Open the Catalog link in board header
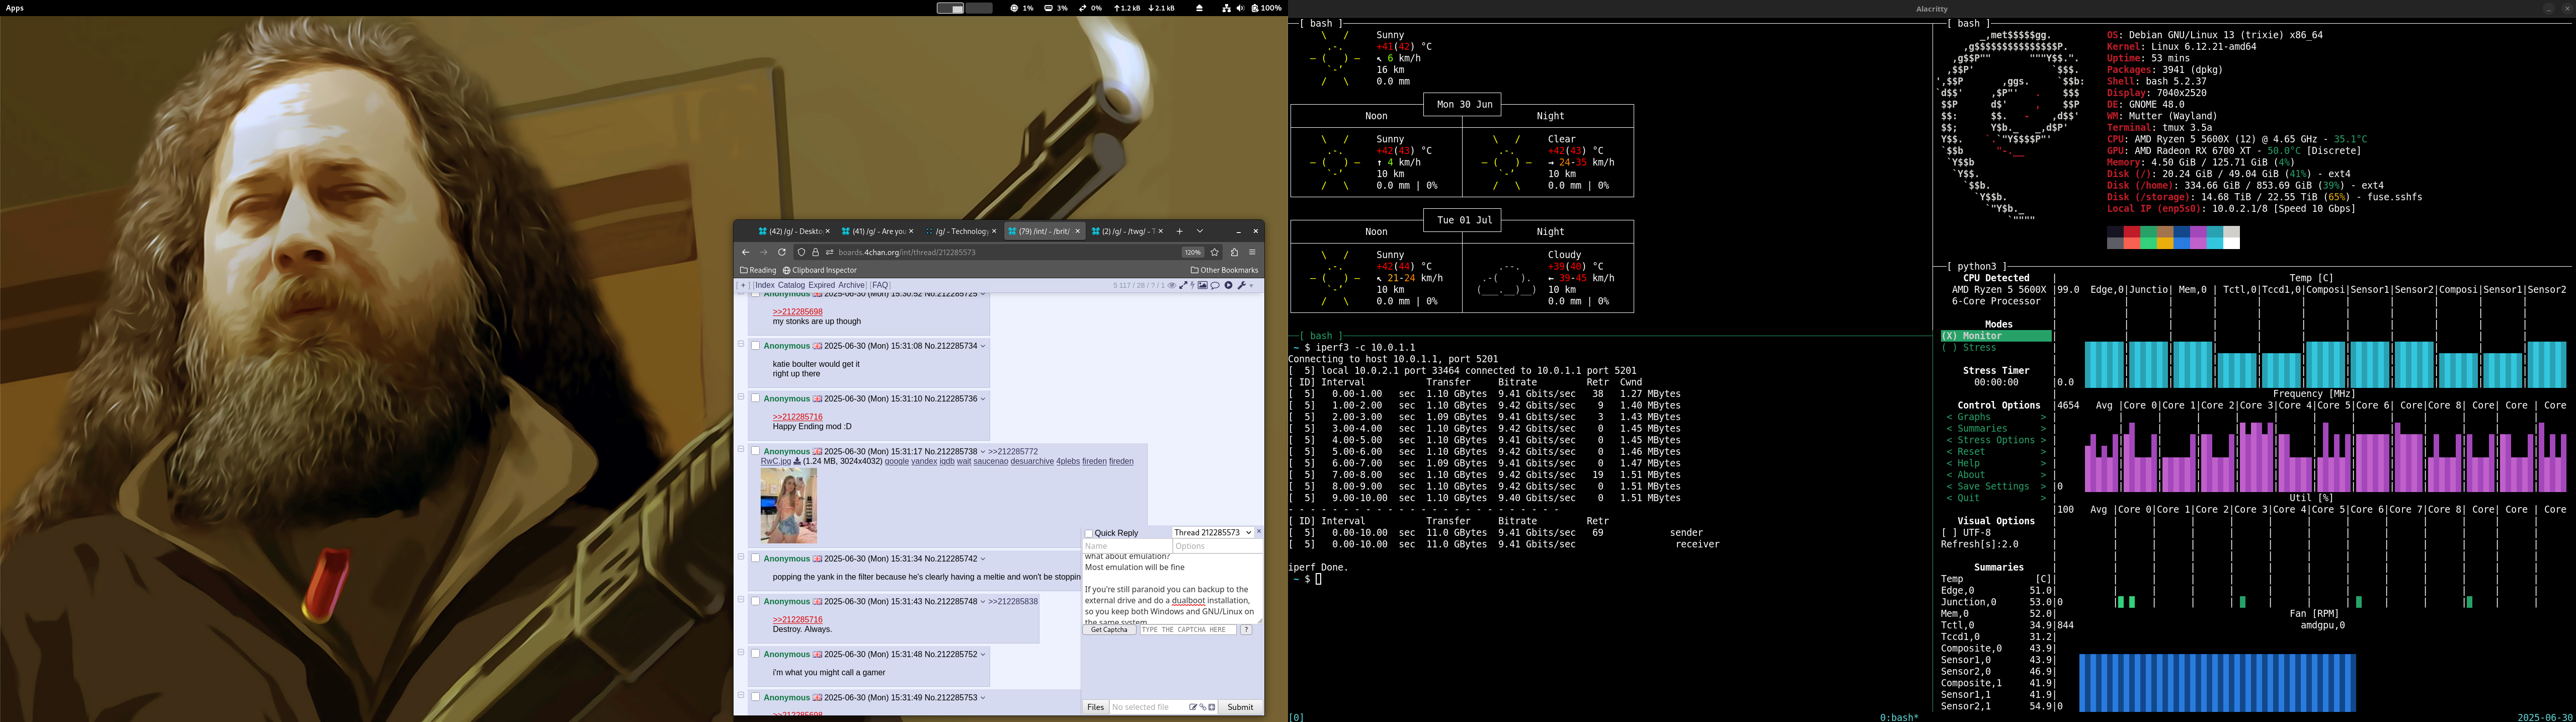This screenshot has width=2576, height=722. [791, 285]
